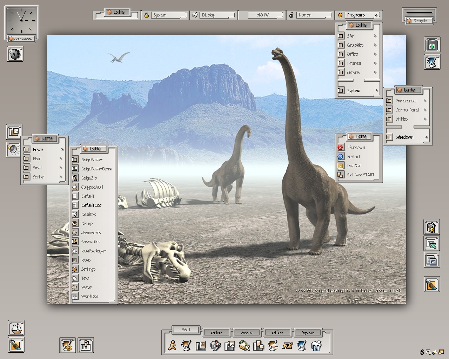Viewport: 449px width, 359px height.
Task: Select IconPackager in the icon list
Action: 93,251
